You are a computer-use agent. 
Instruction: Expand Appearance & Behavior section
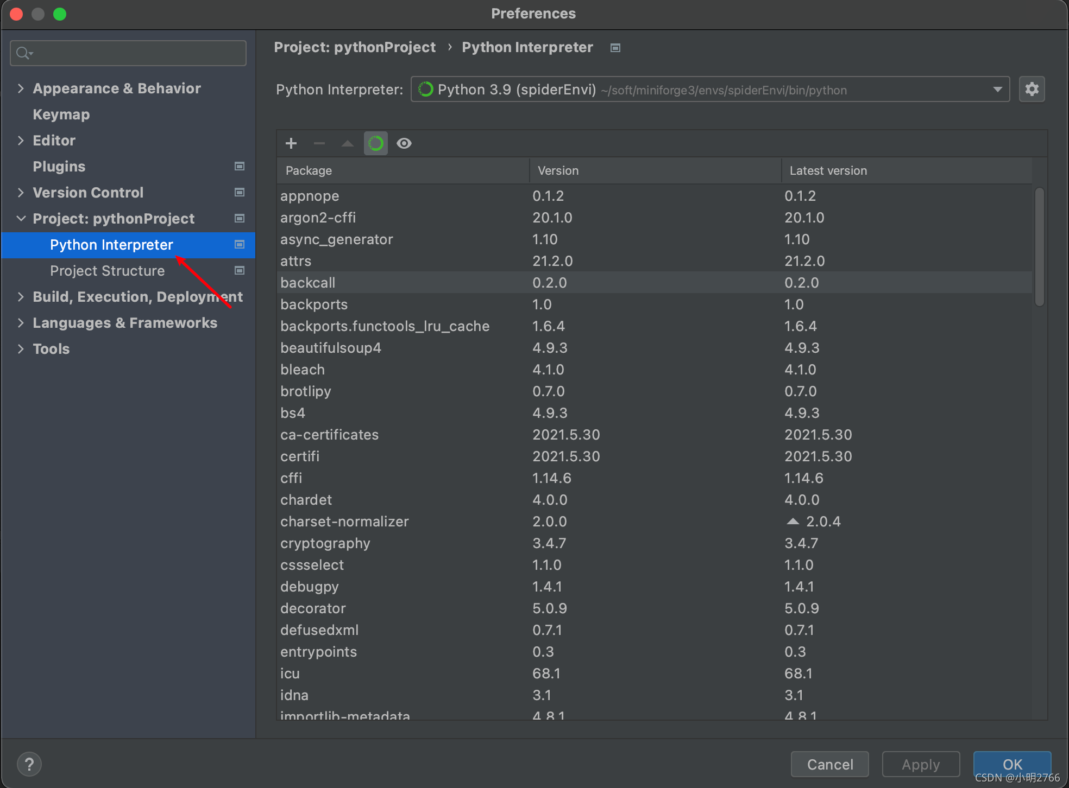[21, 88]
